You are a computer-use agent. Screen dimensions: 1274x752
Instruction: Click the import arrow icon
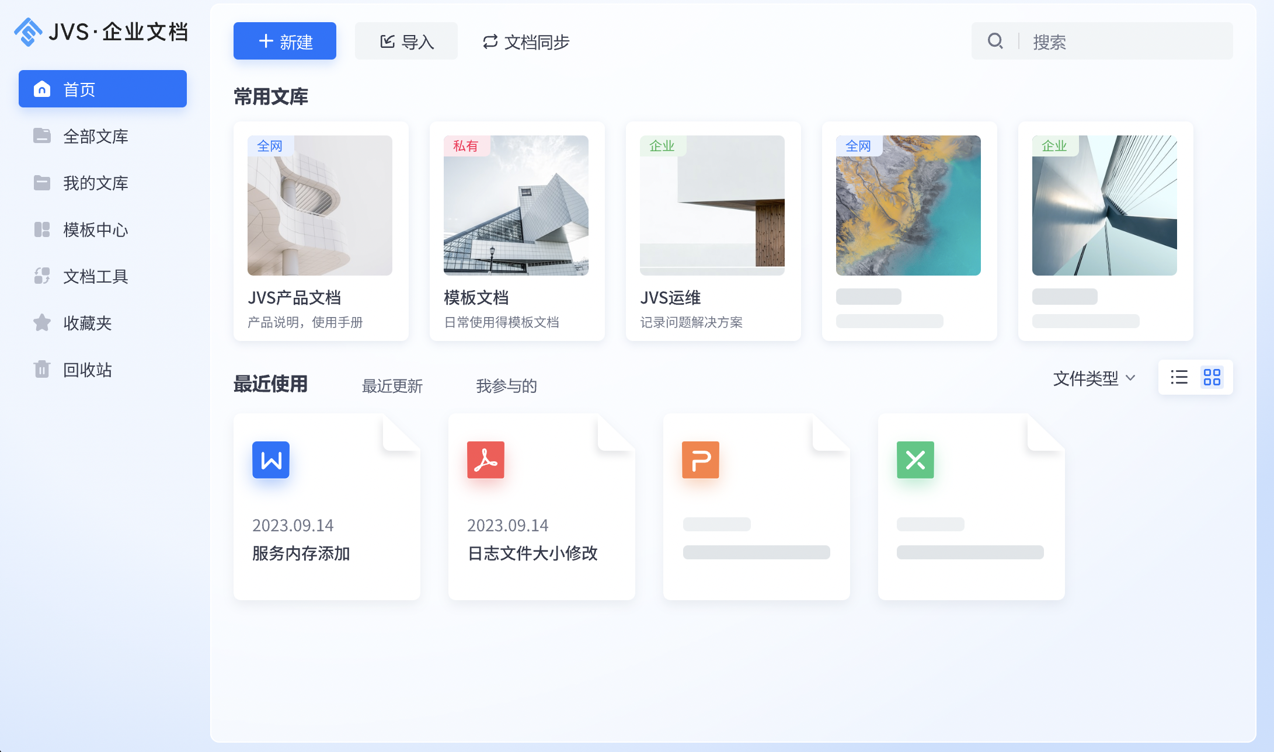[388, 41]
